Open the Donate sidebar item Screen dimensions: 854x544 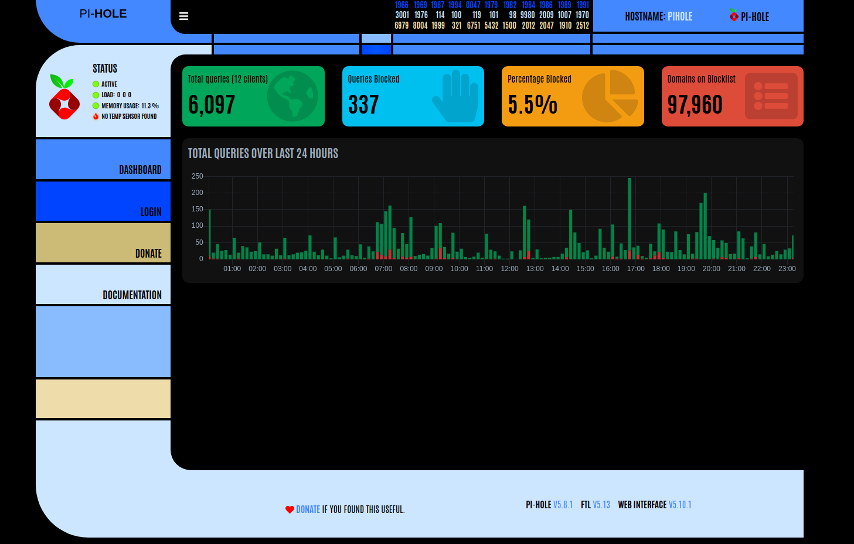point(103,242)
